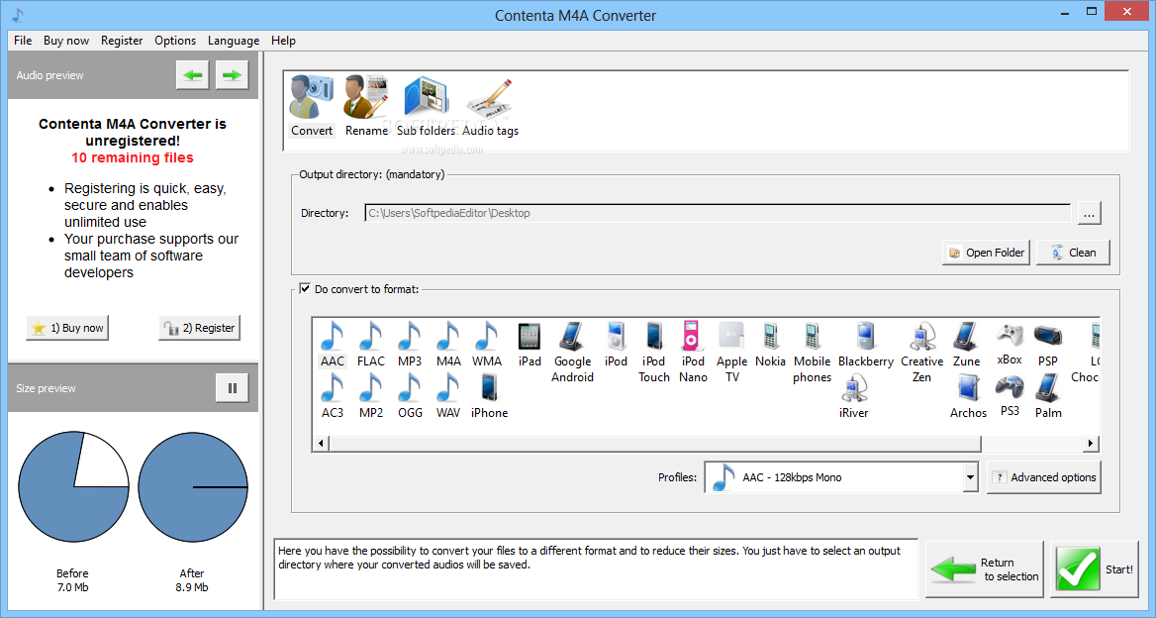Expand the Profiles dropdown list

pyautogui.click(x=970, y=477)
